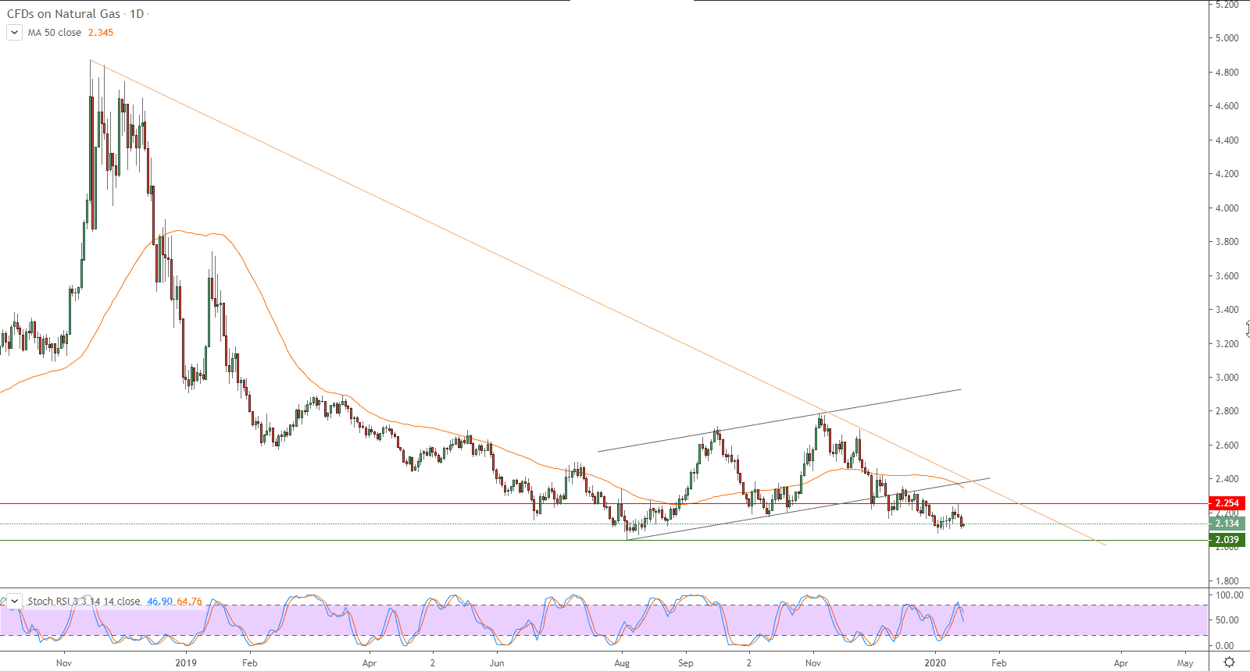
Task: Click the May label on time axis
Action: 1185,663
